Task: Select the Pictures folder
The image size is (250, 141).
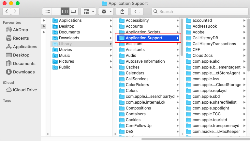Action: point(81,61)
